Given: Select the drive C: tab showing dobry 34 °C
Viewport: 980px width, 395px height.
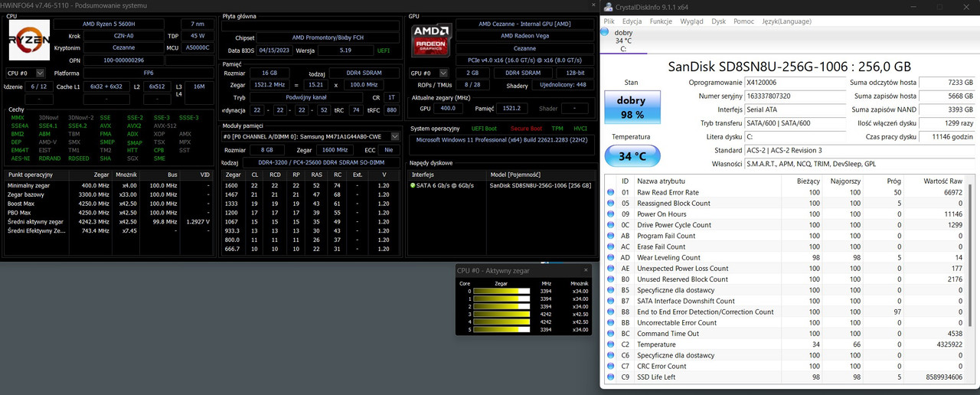Looking at the screenshot, I should pyautogui.click(x=624, y=40).
